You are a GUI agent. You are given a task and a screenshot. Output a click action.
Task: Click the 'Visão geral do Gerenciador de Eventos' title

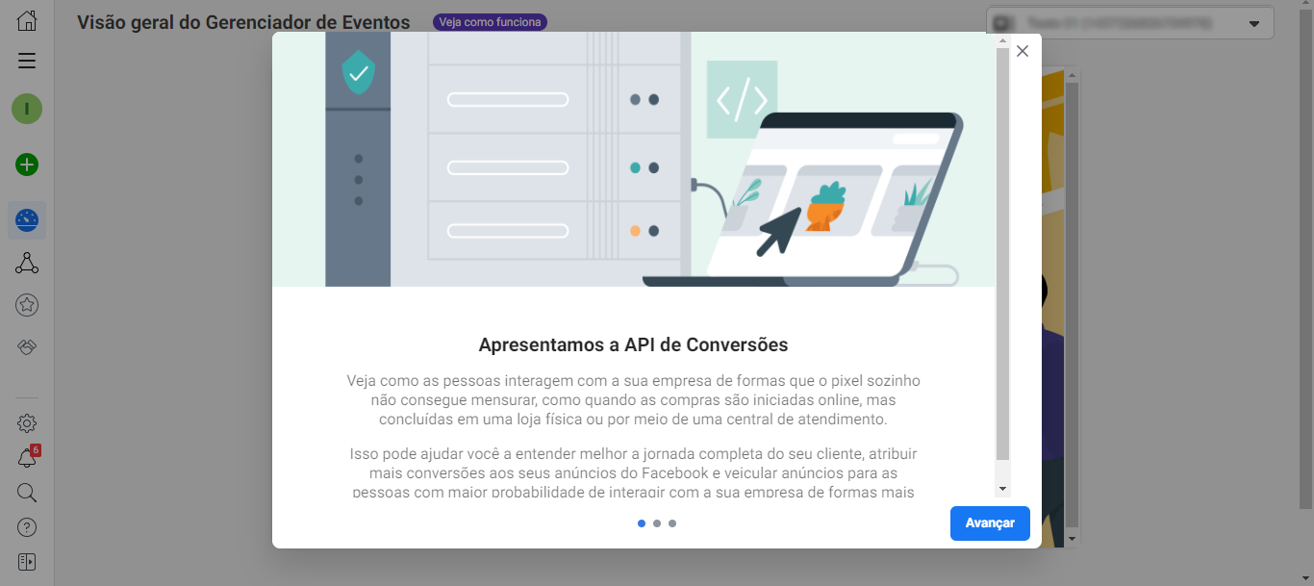tap(243, 22)
